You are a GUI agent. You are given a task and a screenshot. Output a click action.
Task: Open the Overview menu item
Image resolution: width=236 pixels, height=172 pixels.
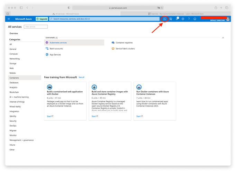(x=14, y=33)
